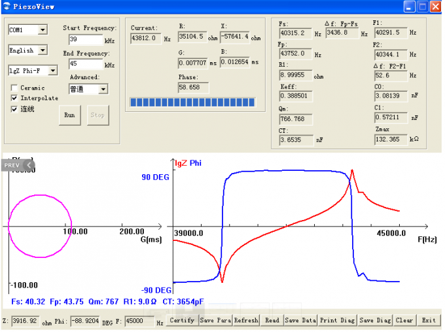The image size is (445, 332).
Task: Click the Save Data button
Action: click(300, 320)
